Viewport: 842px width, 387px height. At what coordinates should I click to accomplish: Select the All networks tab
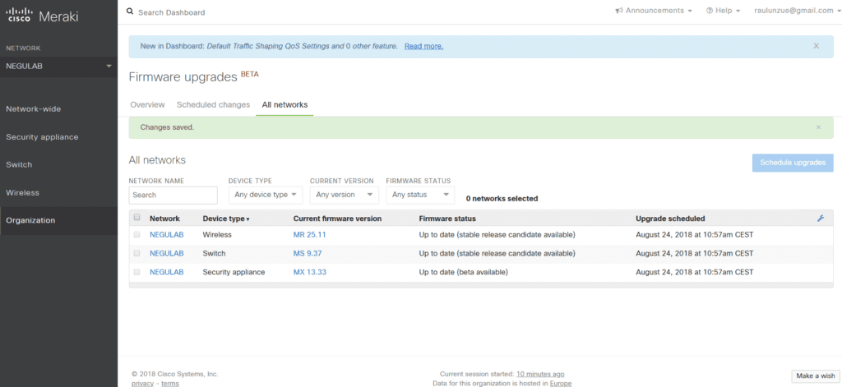click(285, 104)
